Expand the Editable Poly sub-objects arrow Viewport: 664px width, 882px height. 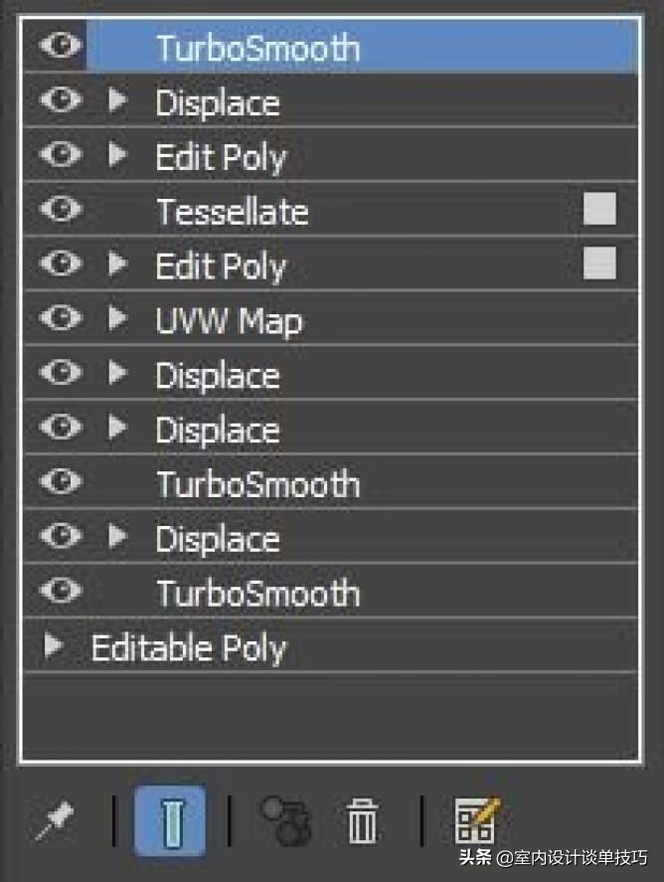coord(54,647)
